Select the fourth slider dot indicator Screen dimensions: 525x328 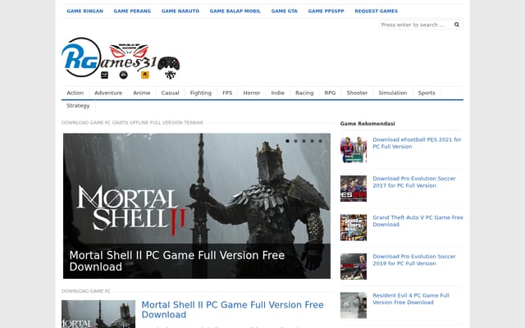pos(312,141)
